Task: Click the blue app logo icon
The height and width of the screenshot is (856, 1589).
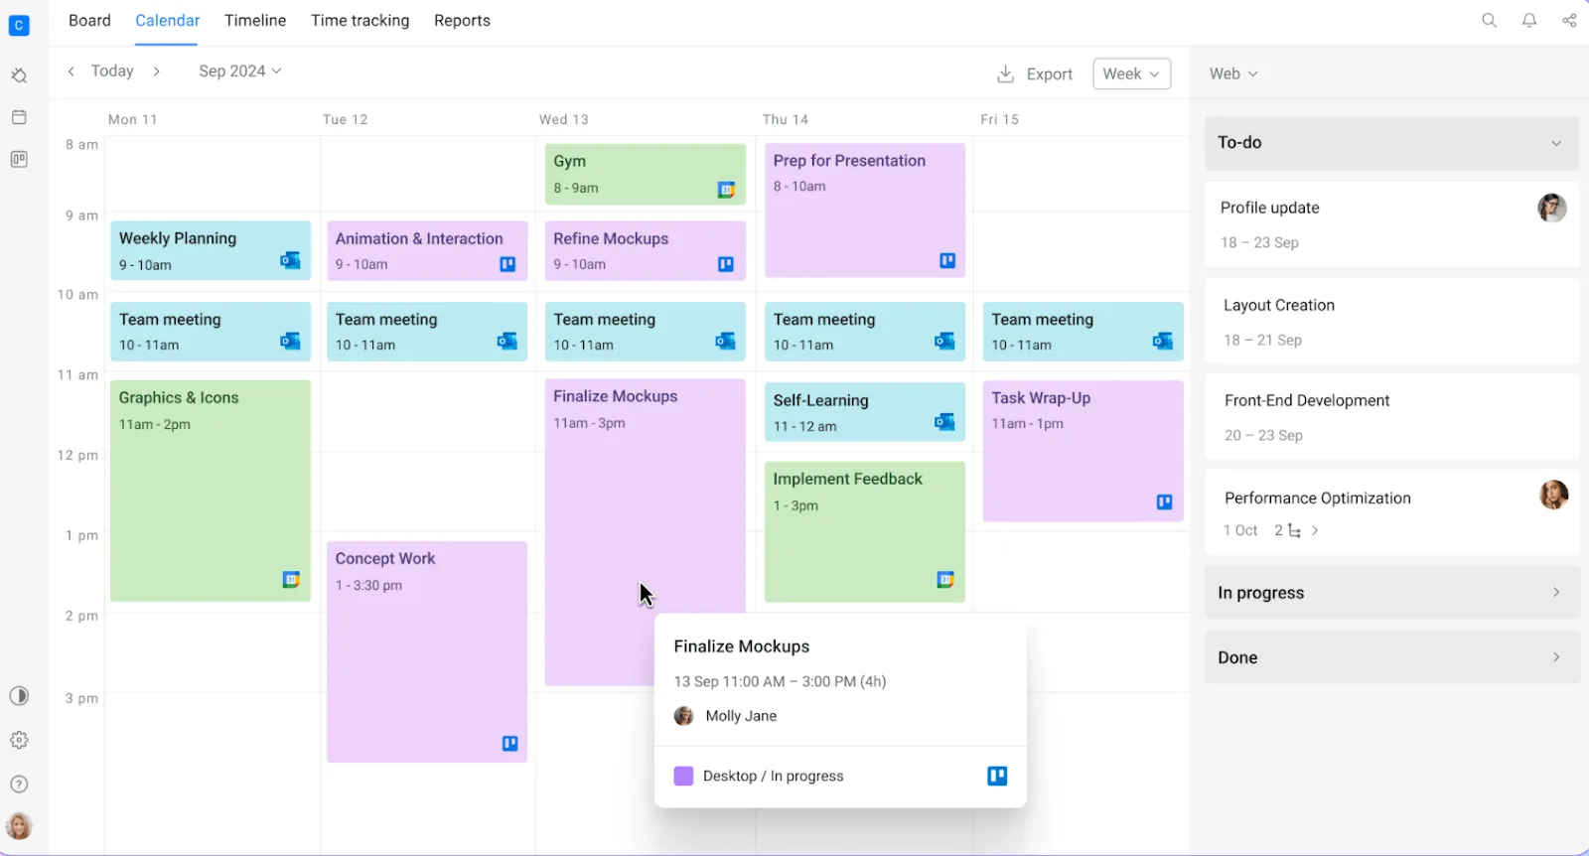Action: (x=19, y=25)
